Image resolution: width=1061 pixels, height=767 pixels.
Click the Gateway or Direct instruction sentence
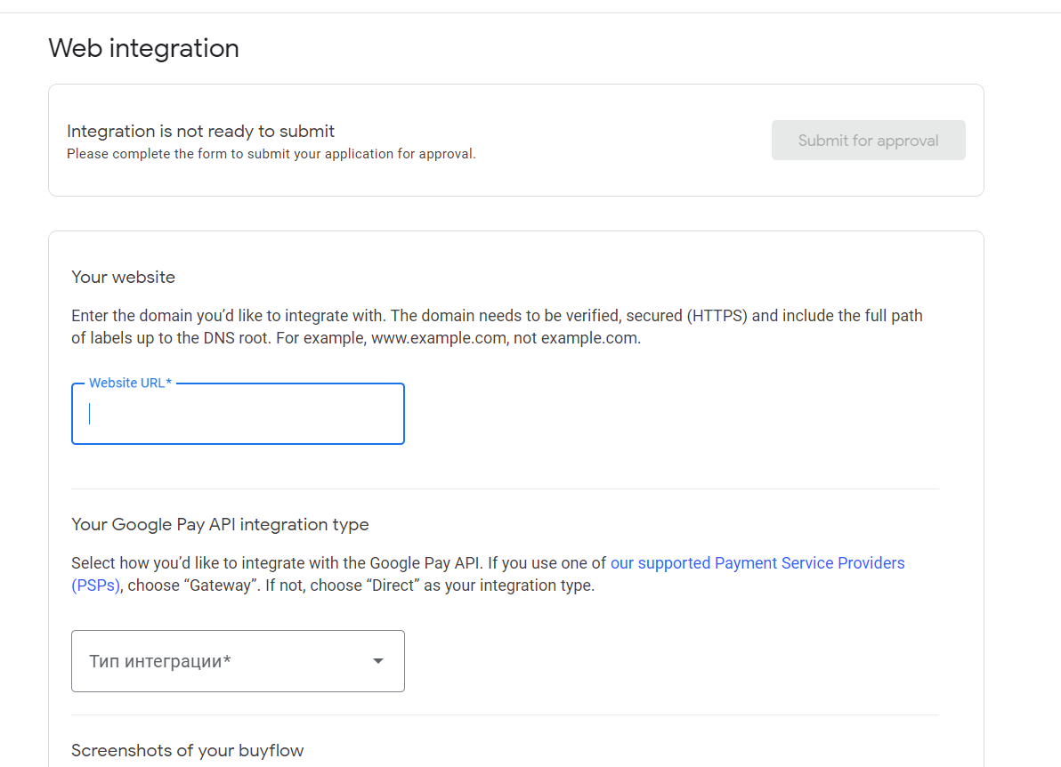click(360, 585)
